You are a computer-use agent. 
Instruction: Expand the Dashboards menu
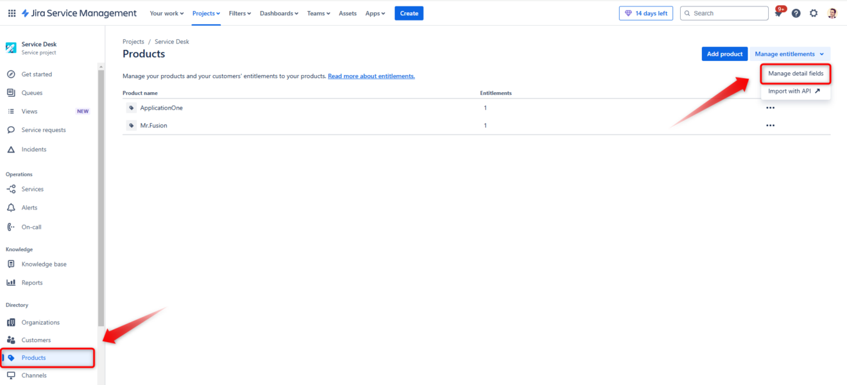coord(278,13)
